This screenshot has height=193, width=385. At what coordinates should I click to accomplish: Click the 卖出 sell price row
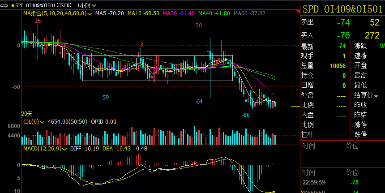pos(342,22)
